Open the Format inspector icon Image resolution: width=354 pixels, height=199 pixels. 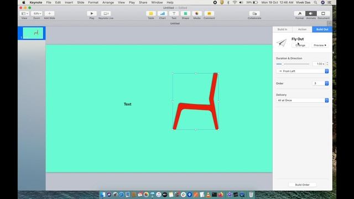tap(300, 13)
